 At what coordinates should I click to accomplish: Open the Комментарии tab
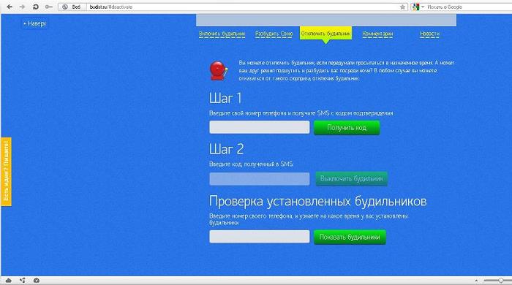377,34
